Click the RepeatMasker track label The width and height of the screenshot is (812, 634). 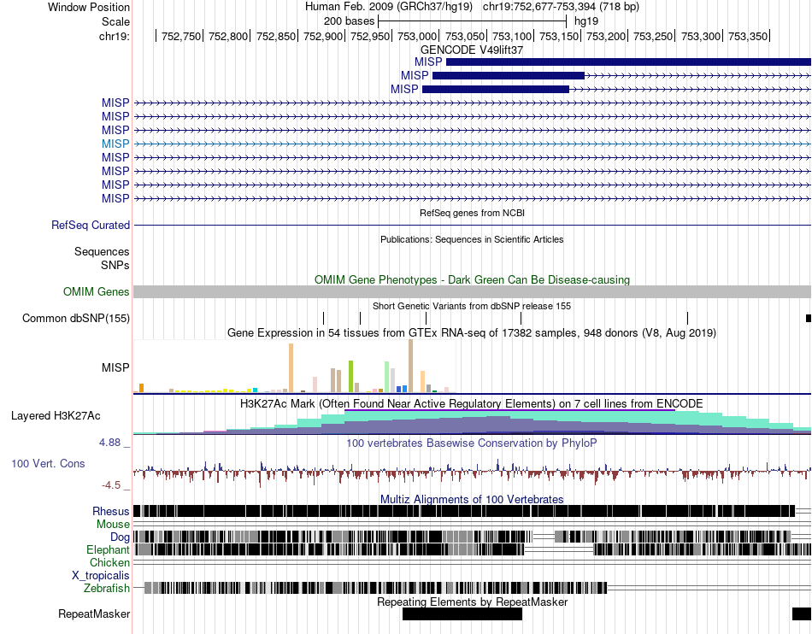point(94,613)
